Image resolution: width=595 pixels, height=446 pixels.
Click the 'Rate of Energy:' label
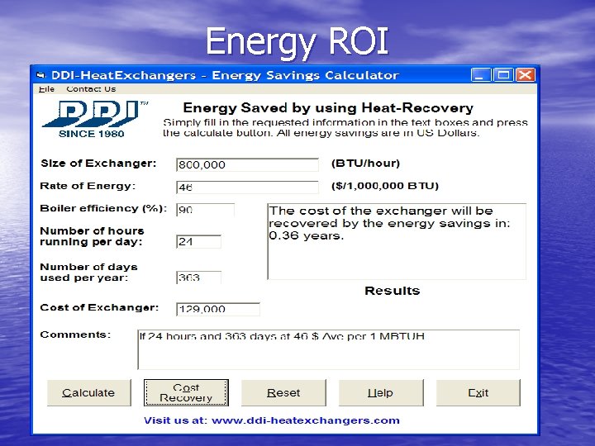(88, 186)
